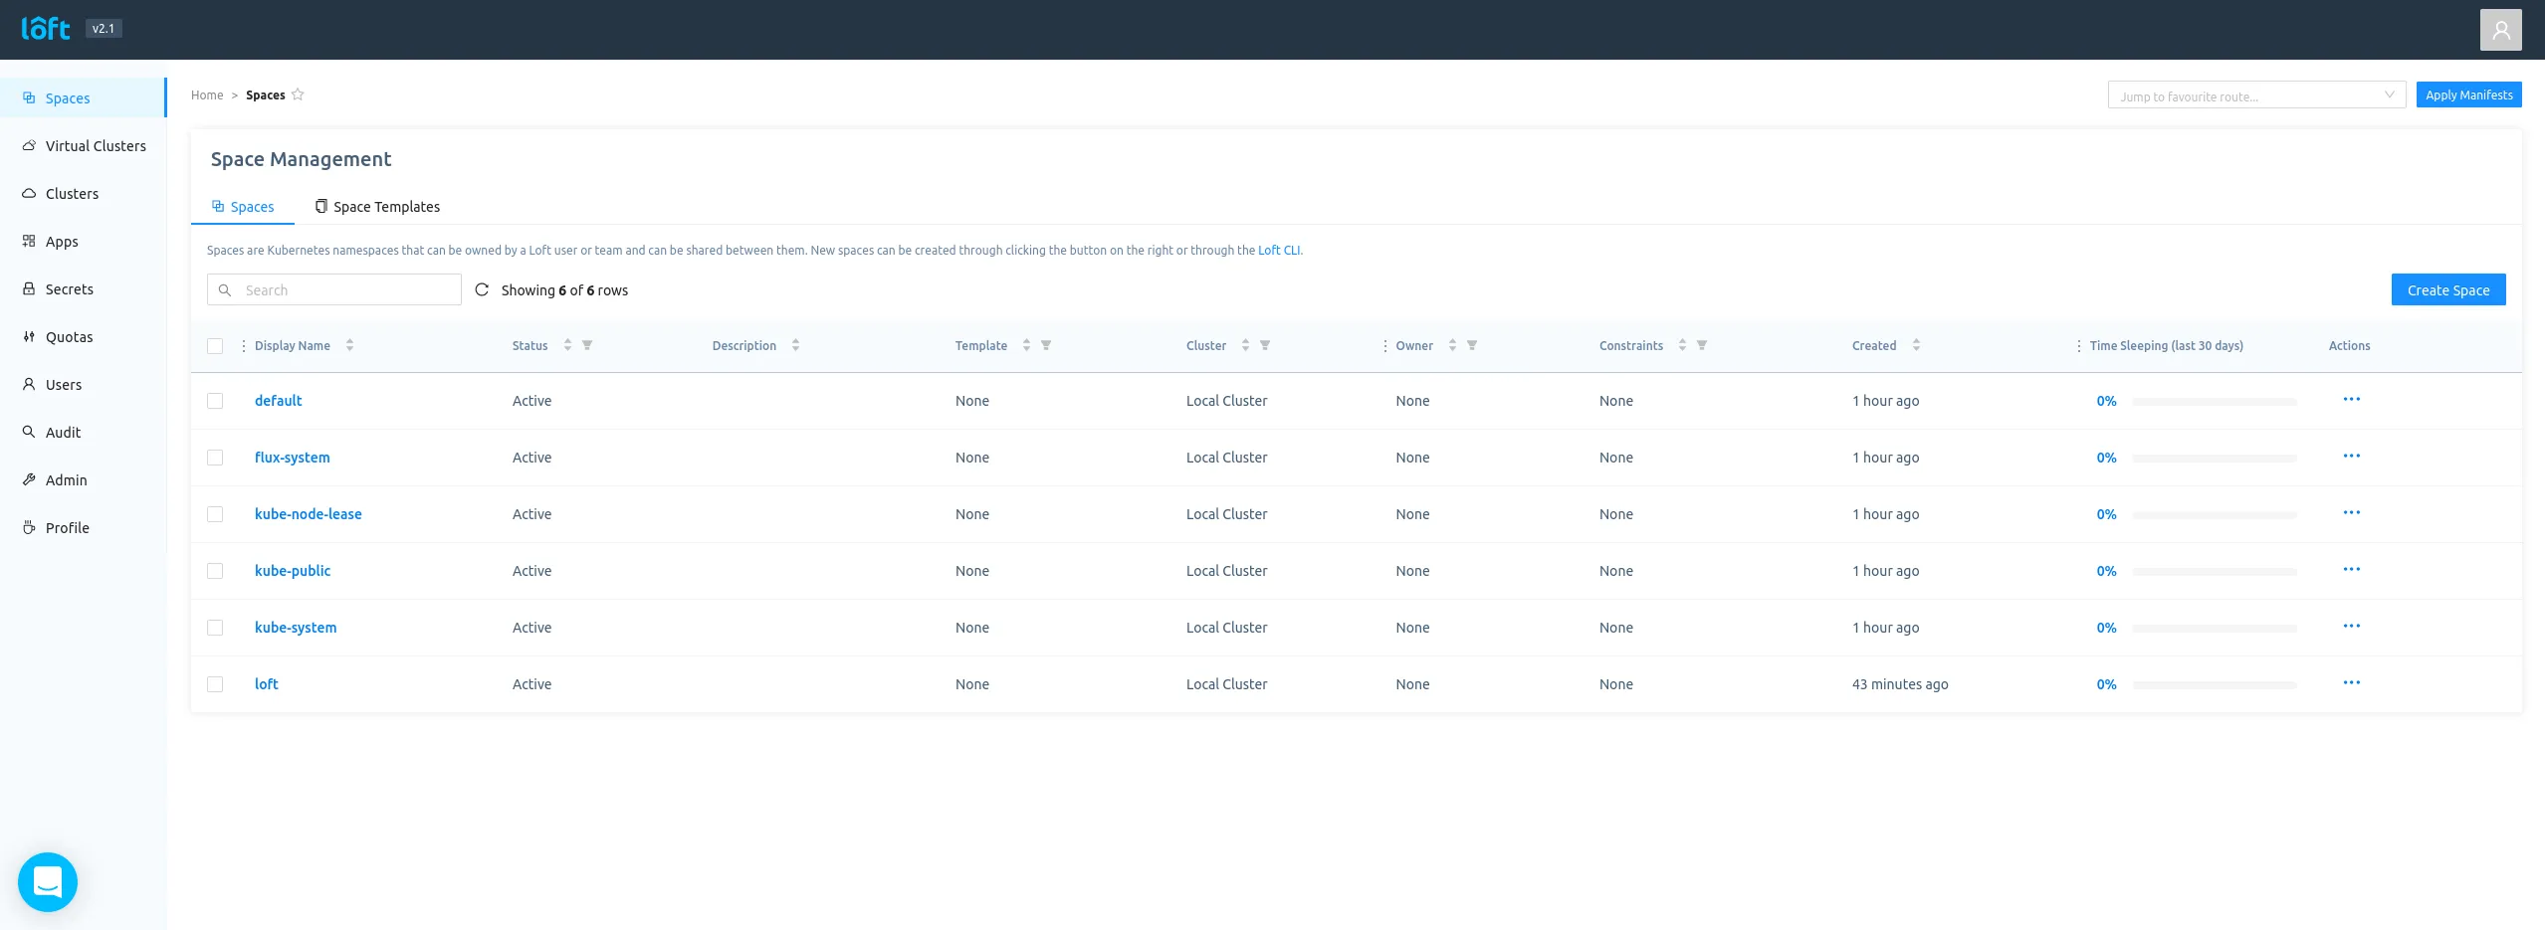2545x930 pixels.
Task: Check the default space row checkbox
Action: (x=215, y=401)
